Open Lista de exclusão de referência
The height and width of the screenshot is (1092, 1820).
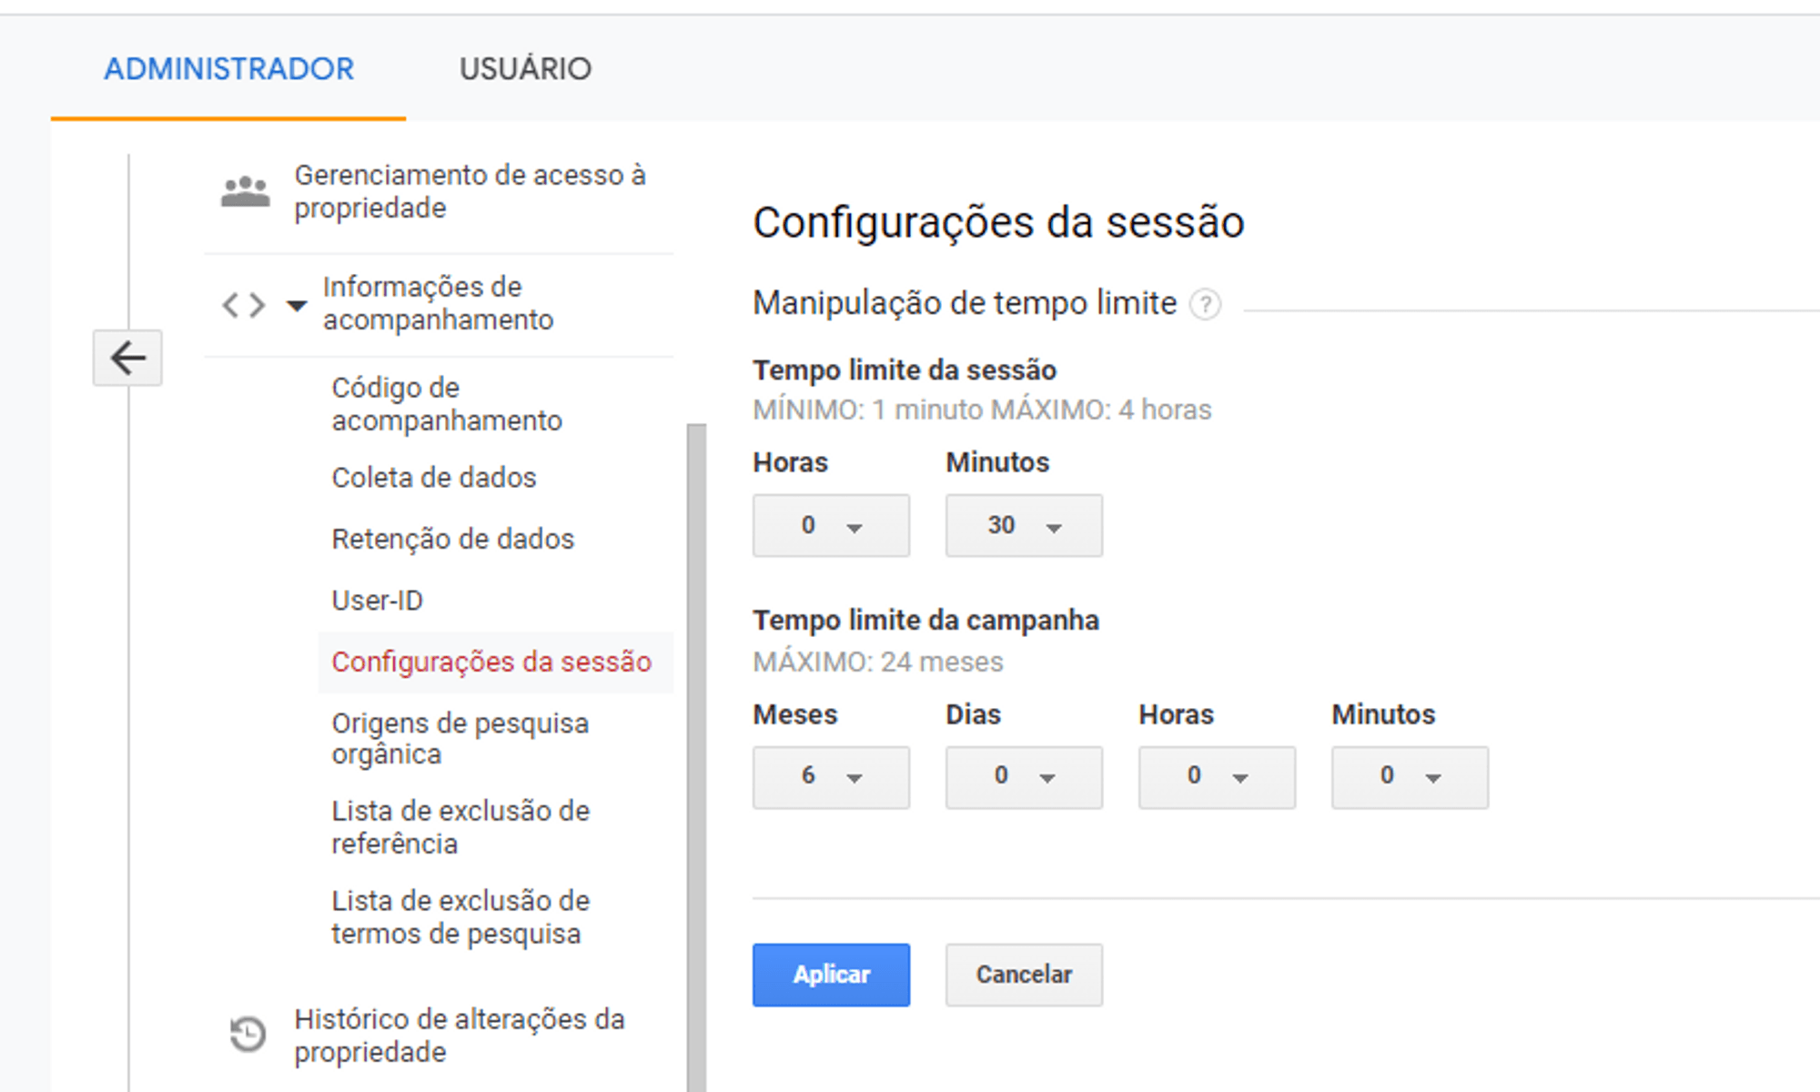click(x=460, y=826)
